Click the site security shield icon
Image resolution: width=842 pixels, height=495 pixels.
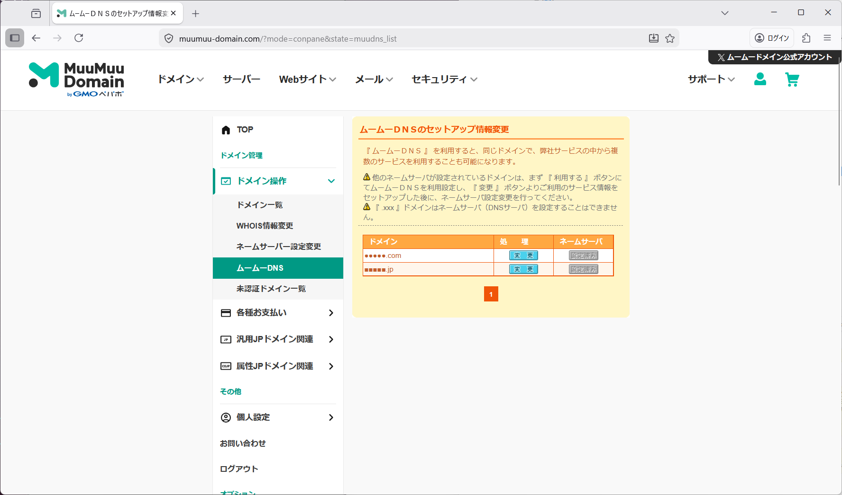coord(169,38)
